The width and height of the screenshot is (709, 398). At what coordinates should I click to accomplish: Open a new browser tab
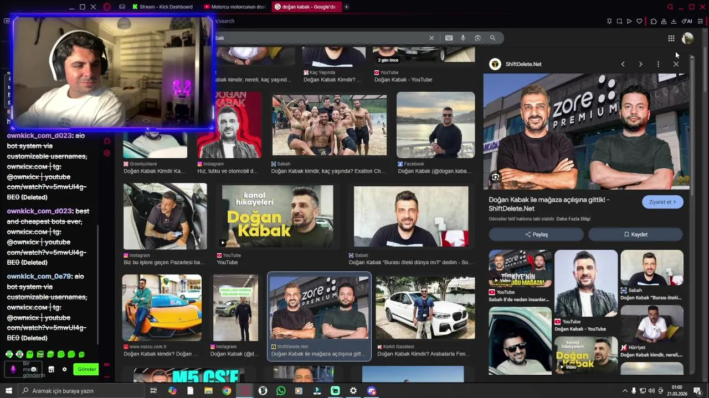(347, 7)
